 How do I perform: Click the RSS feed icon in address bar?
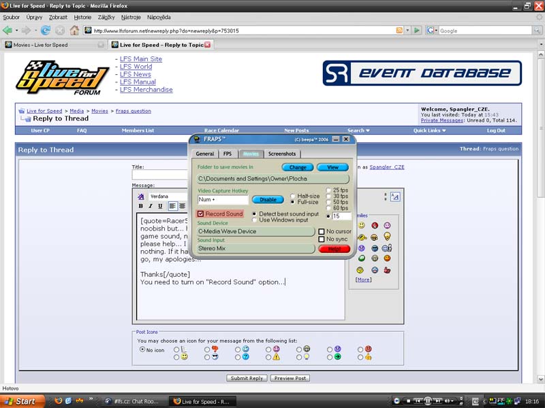click(x=399, y=31)
